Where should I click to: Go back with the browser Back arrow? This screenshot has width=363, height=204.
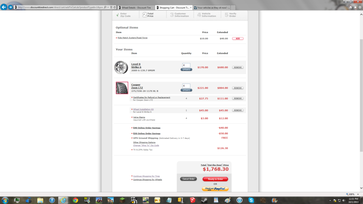click(4, 7)
